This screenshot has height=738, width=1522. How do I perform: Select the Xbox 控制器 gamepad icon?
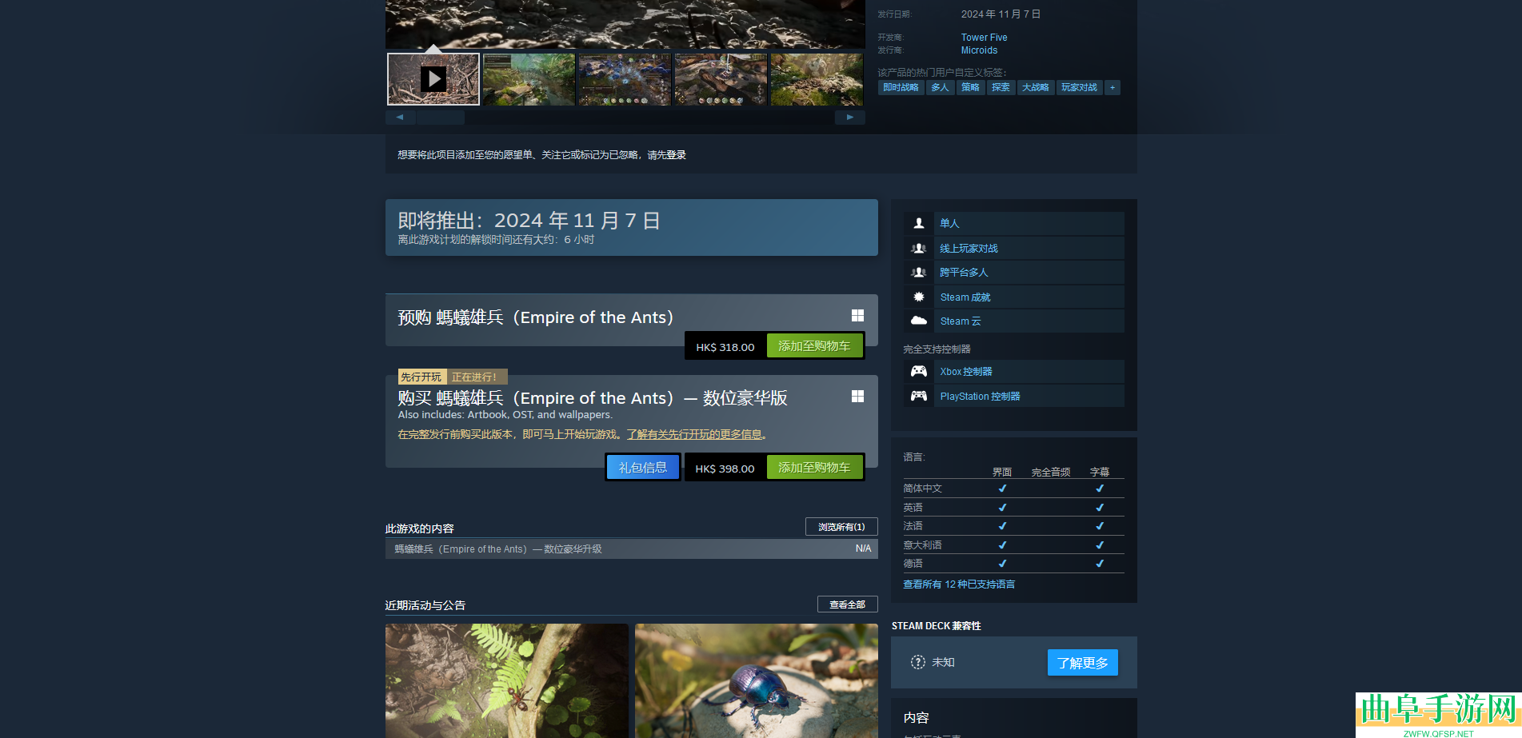[918, 371]
